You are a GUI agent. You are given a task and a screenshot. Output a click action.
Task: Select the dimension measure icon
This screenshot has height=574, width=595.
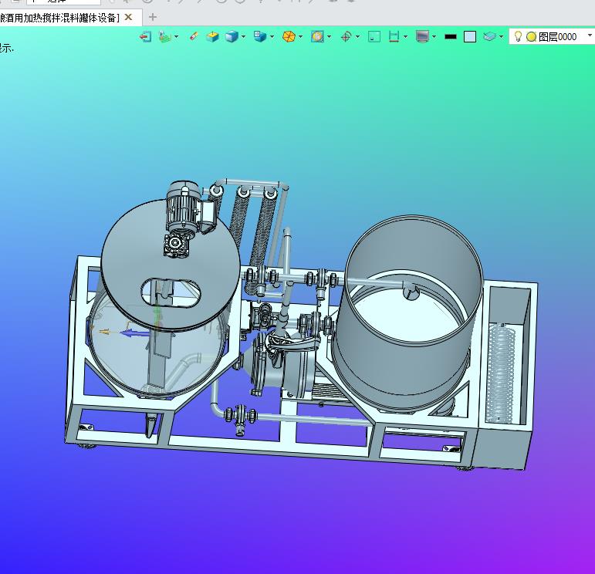point(394,36)
